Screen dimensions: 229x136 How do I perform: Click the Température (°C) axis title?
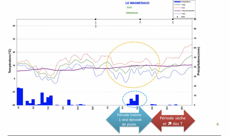point(10,62)
